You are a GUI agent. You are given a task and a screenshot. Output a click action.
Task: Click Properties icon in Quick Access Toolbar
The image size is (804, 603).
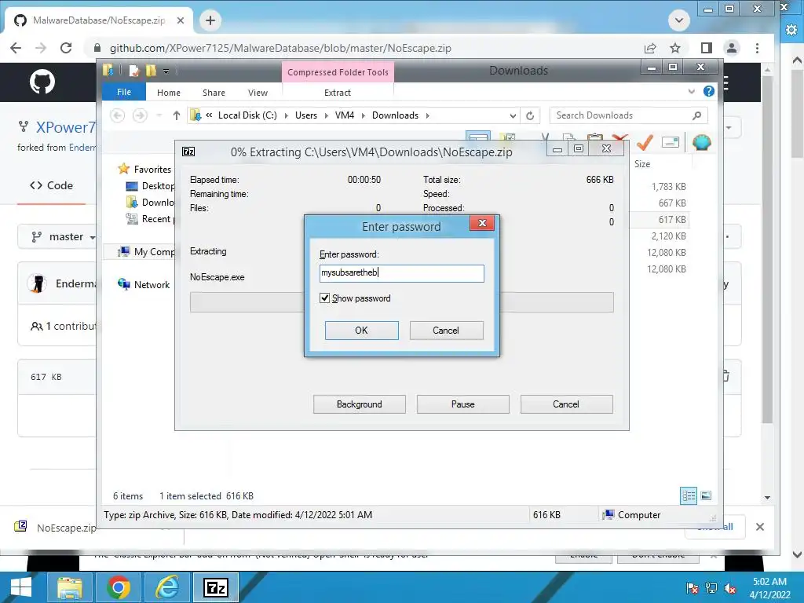[x=134, y=71]
